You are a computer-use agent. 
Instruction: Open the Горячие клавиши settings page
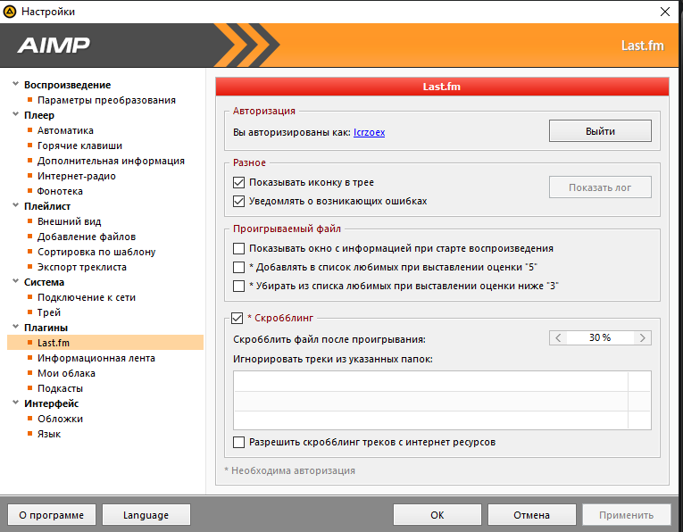[x=79, y=145]
